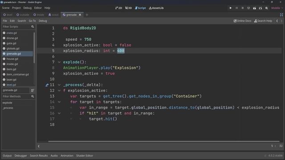This screenshot has height=160, width=285.
Task: Fold the if block at line 12
Action: pyautogui.click(x=59, y=90)
